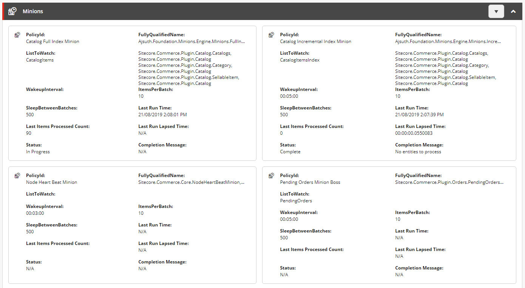Select the text 'Node Heart Beat Minion'
525x288 pixels.
coord(51,182)
